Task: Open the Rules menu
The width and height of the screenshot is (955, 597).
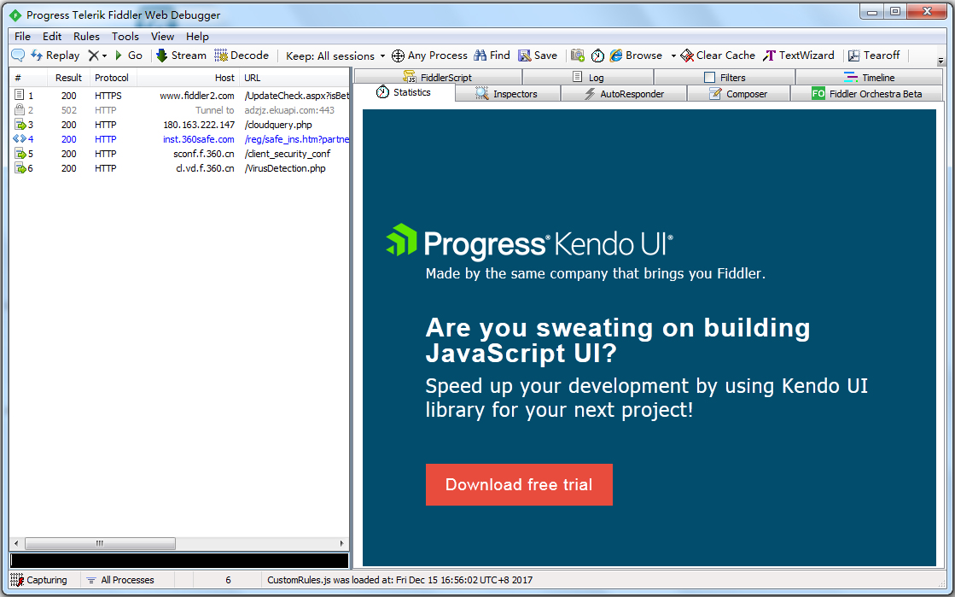Action: pyautogui.click(x=86, y=37)
